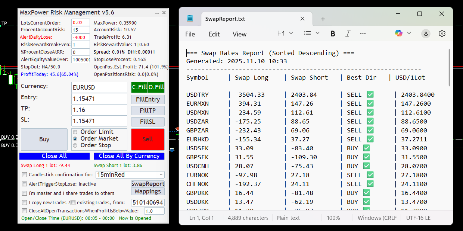Click the Buy button
463x231 pixels.
[x=44, y=139]
